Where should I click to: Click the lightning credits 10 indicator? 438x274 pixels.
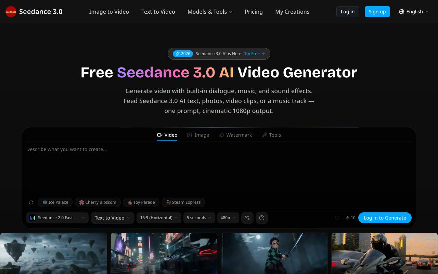point(350,218)
